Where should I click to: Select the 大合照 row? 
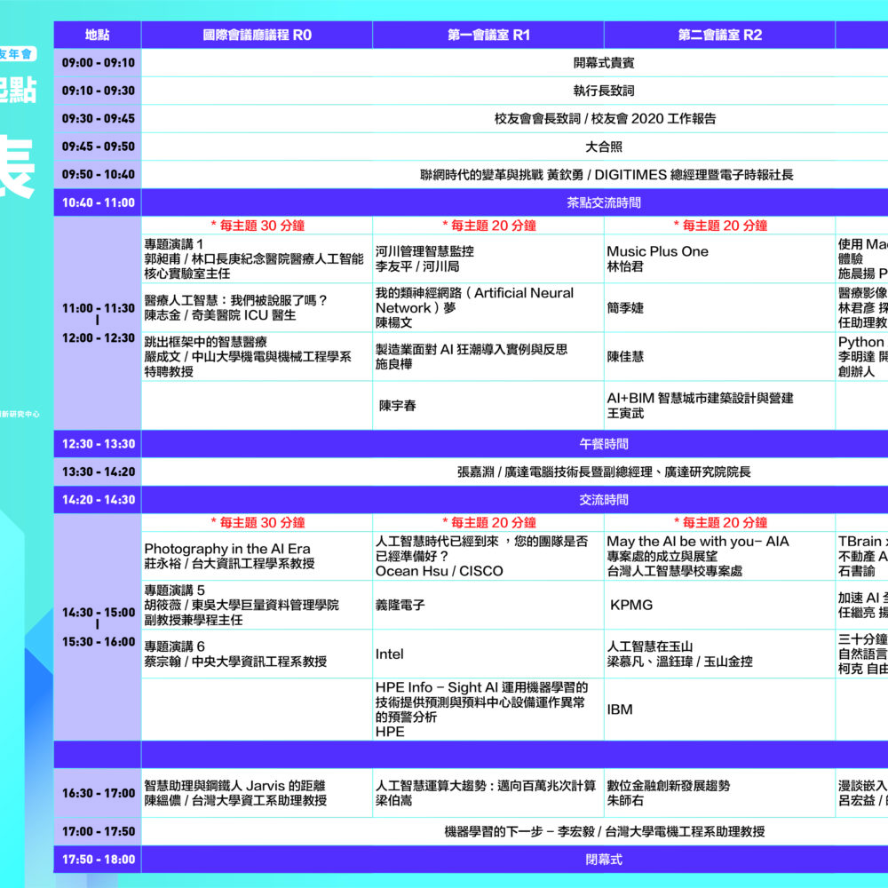pyautogui.click(x=604, y=147)
